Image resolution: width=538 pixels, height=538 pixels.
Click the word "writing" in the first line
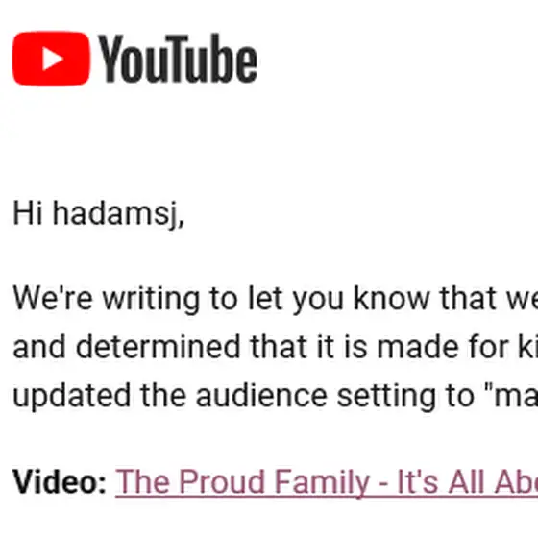point(151,300)
